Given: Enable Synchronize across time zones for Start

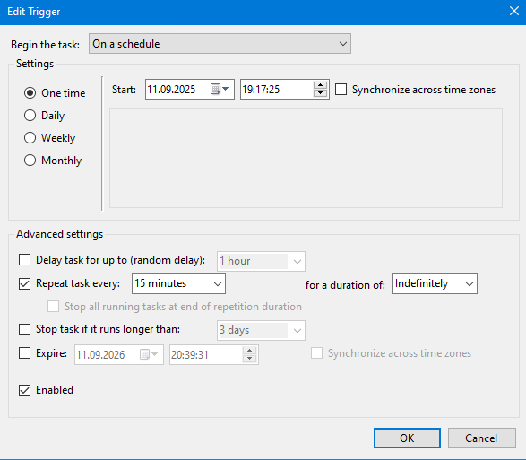Looking at the screenshot, I should (x=341, y=90).
